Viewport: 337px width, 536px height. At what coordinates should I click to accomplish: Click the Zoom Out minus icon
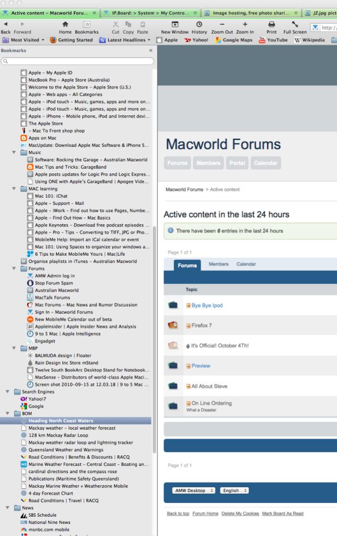(x=222, y=24)
